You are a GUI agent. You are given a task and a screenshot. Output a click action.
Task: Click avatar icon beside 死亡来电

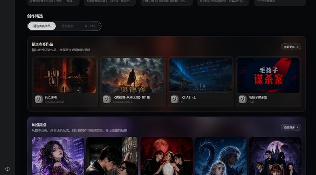(39, 99)
